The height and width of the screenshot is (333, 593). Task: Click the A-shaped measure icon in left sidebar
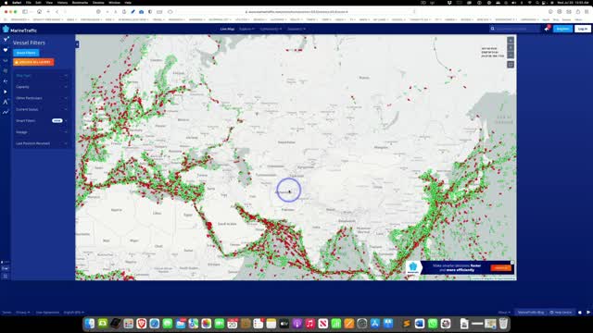click(6, 102)
